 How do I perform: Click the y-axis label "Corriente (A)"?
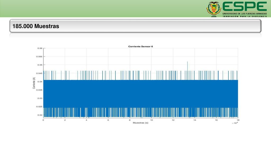pyautogui.click(x=34, y=83)
